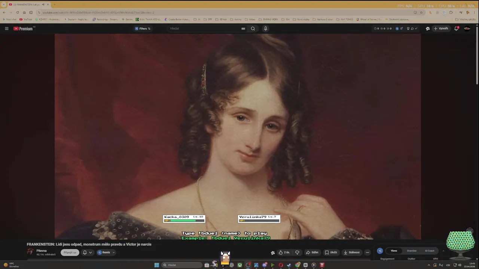
Task: Open the Všechny záložky all-bookmarks folder
Action: tap(466, 19)
